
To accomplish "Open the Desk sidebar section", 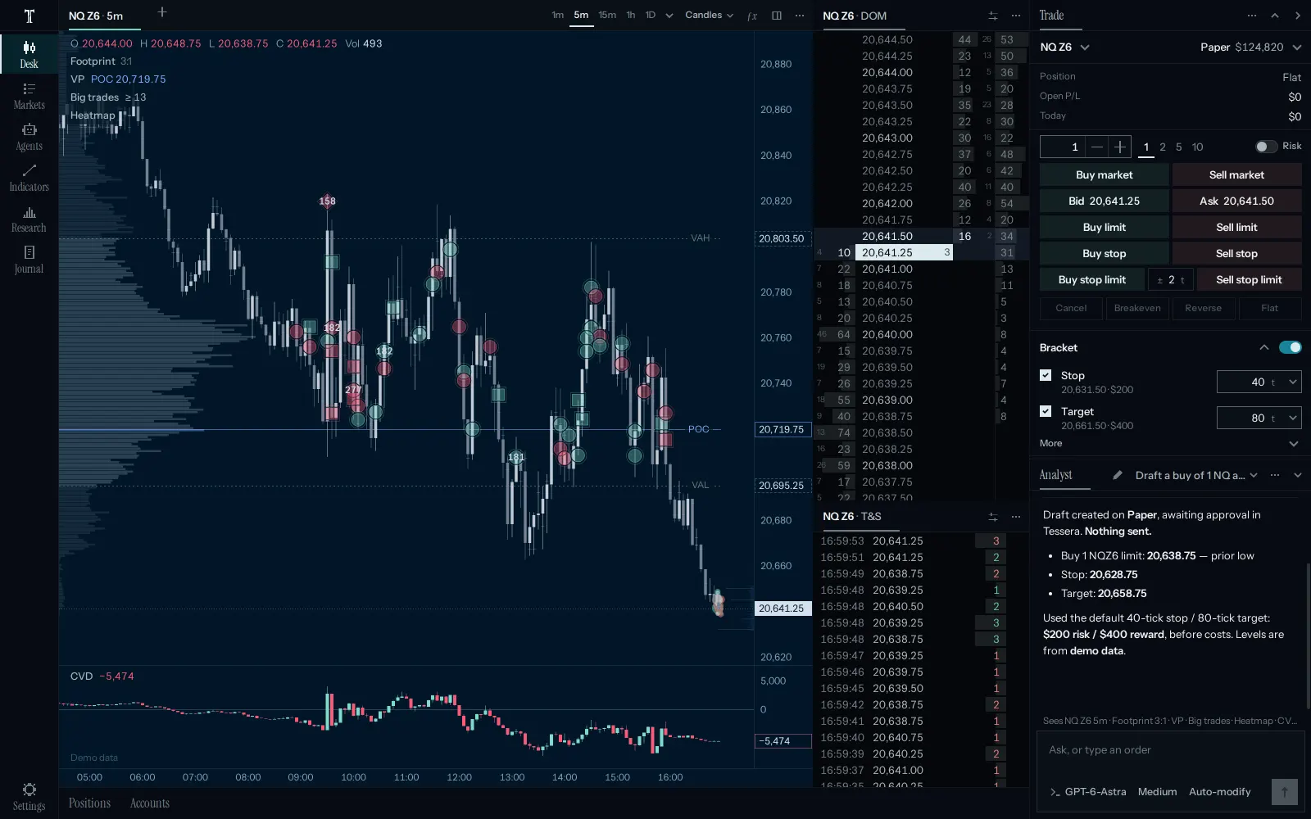I will [29, 54].
